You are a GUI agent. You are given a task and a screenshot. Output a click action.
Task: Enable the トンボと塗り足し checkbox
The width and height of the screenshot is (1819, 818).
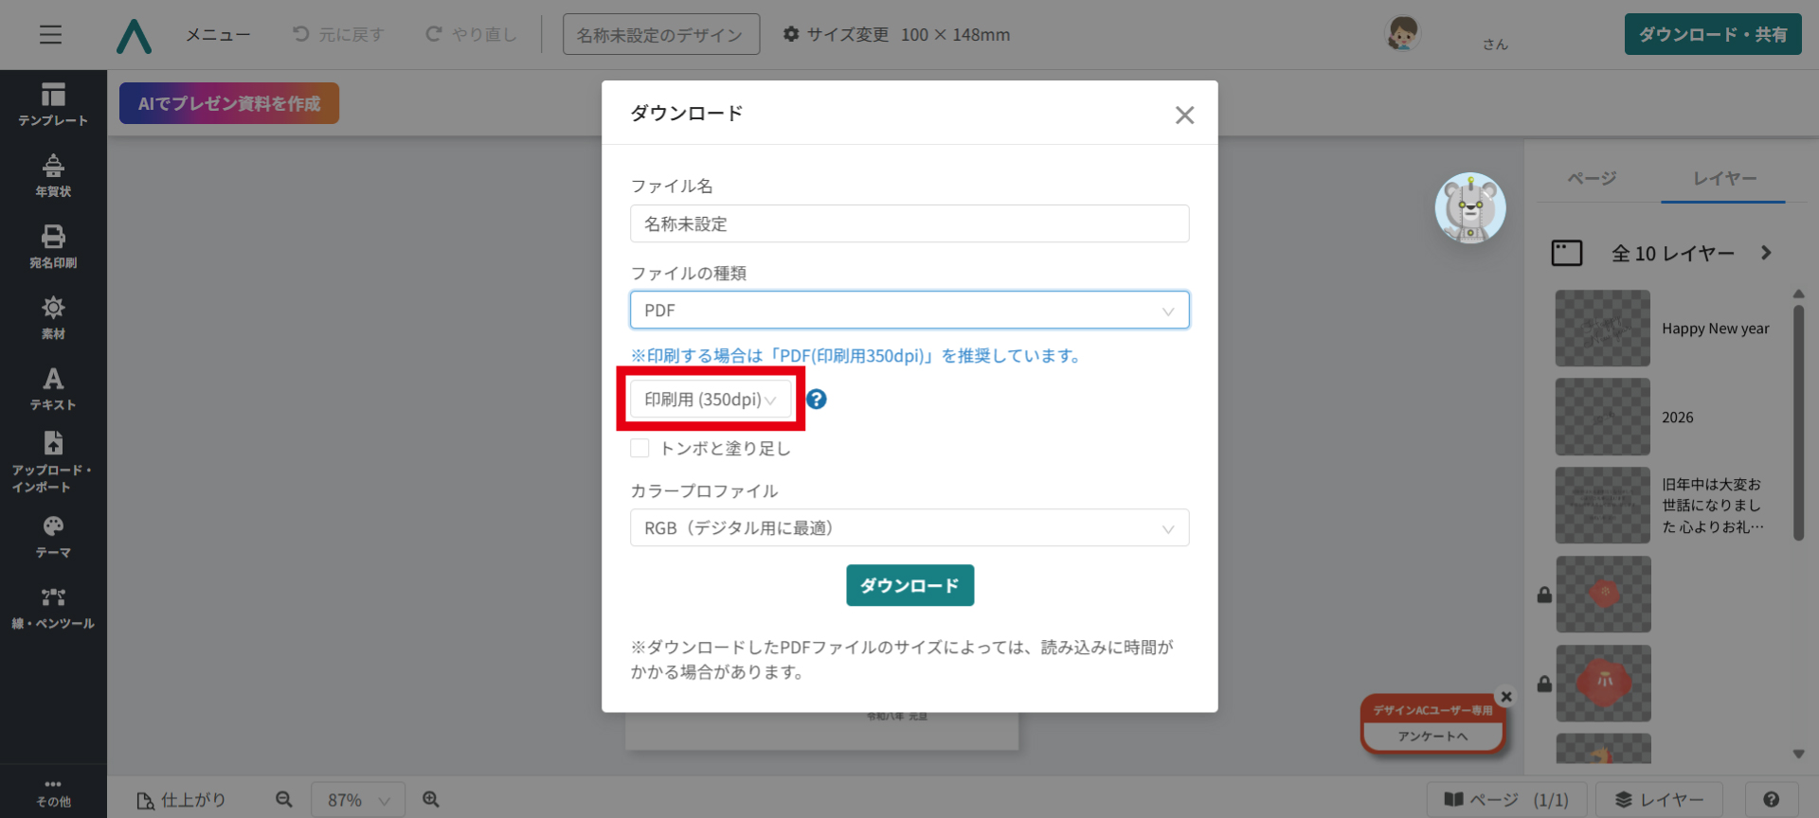[x=640, y=449]
